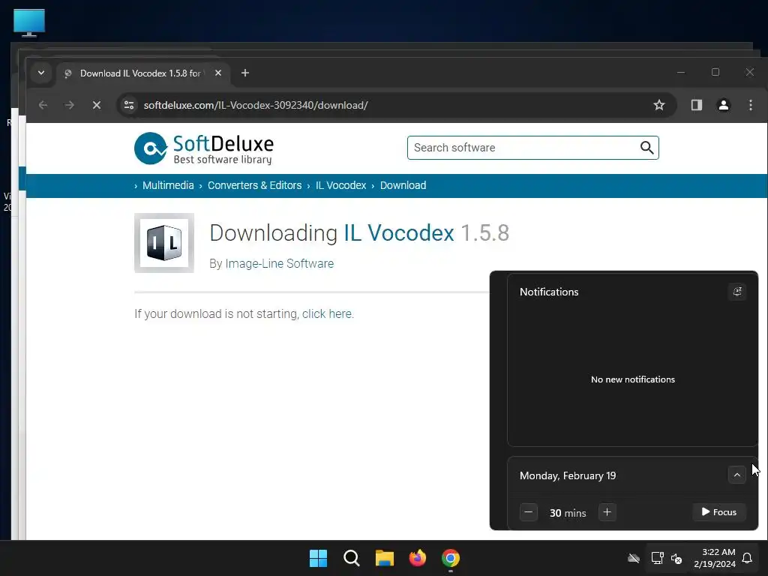Screen dimensions: 768x576
Task: Maximize the Chrome window
Action: tap(715, 73)
